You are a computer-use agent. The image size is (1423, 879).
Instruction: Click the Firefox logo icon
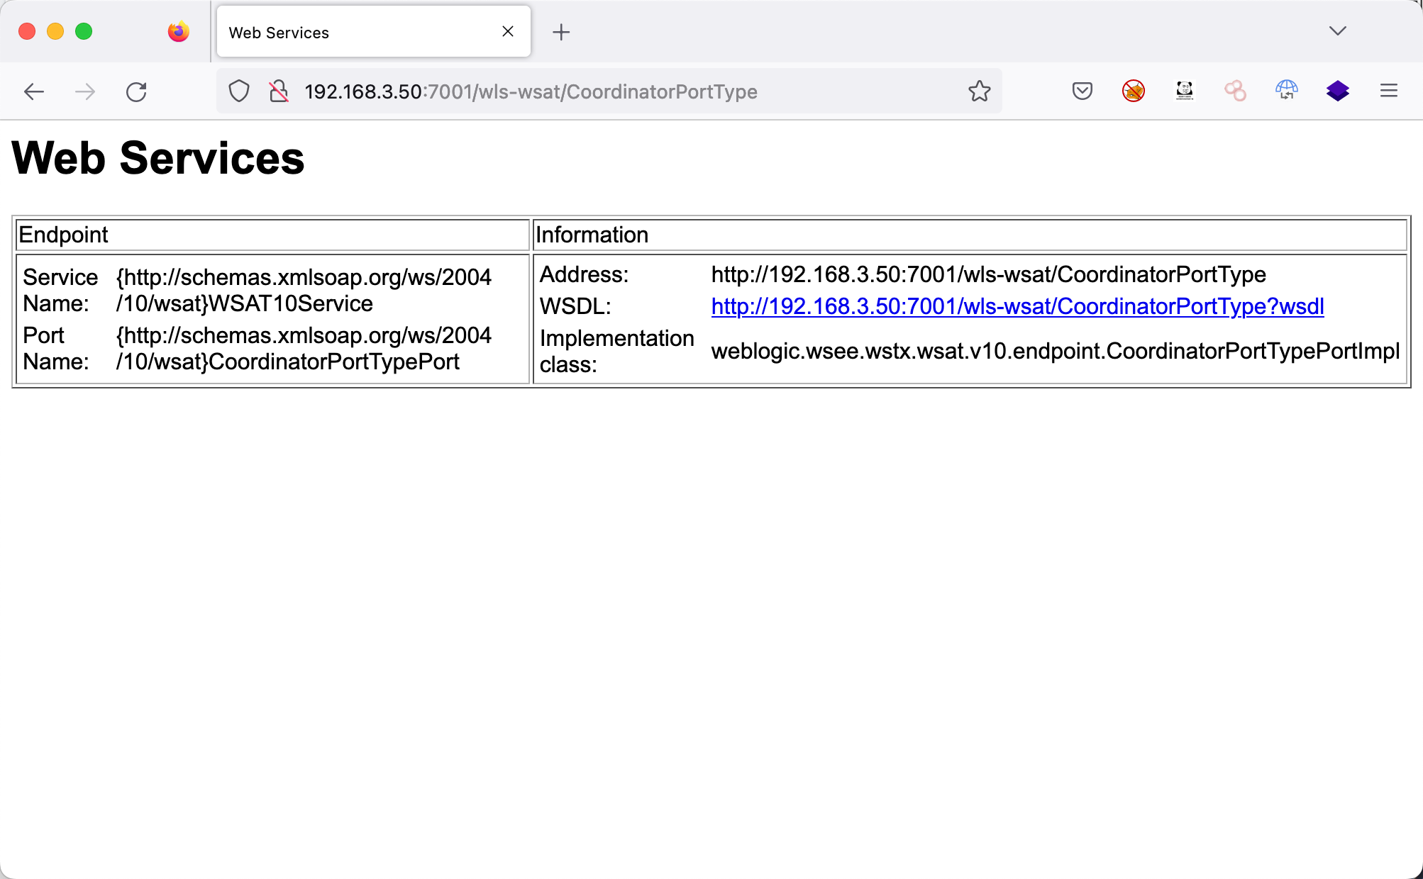point(179,32)
